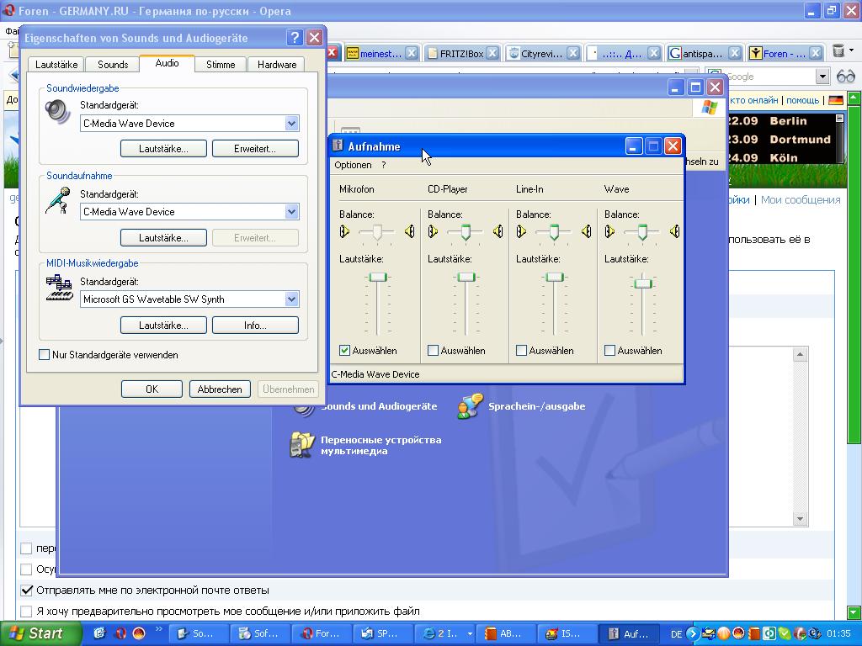Click MIDI Info... button
The image size is (862, 646).
[x=255, y=326]
